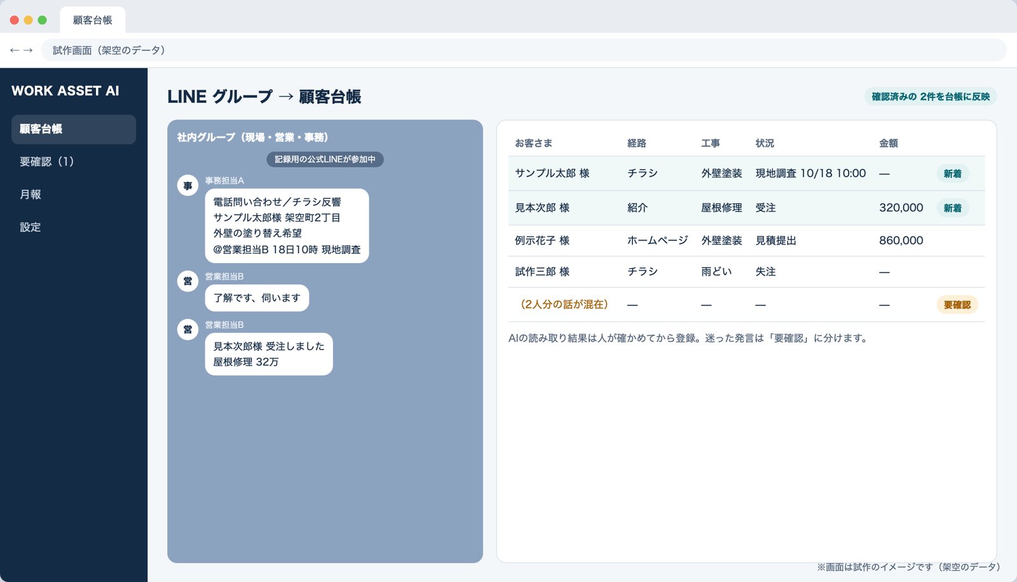Click 新着 badge on 見本次郎 row
Screen dimensions: 1017x582
tap(952, 208)
